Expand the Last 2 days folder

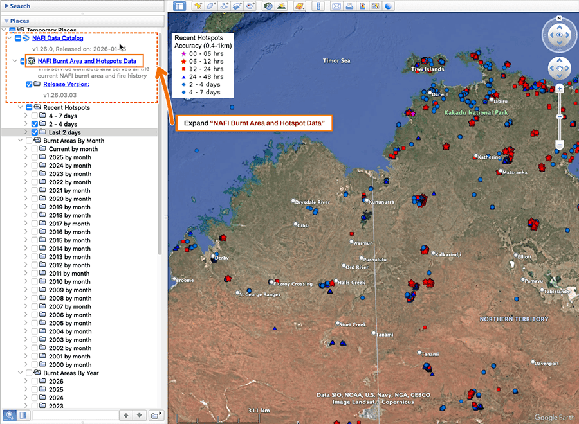click(26, 132)
